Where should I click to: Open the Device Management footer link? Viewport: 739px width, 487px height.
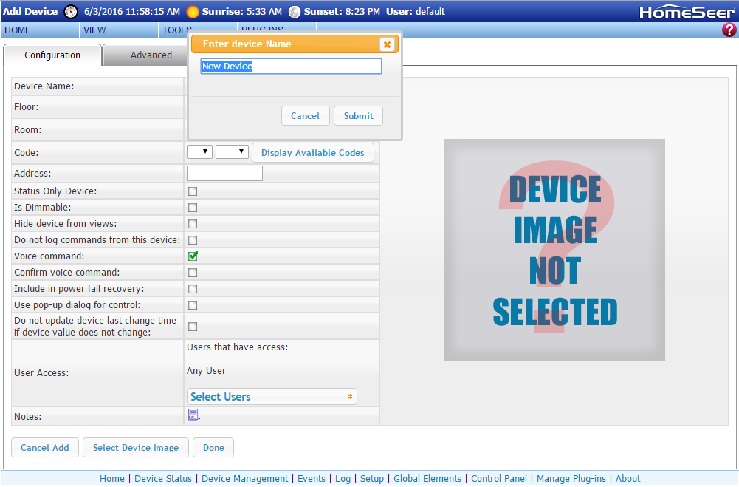(244, 478)
